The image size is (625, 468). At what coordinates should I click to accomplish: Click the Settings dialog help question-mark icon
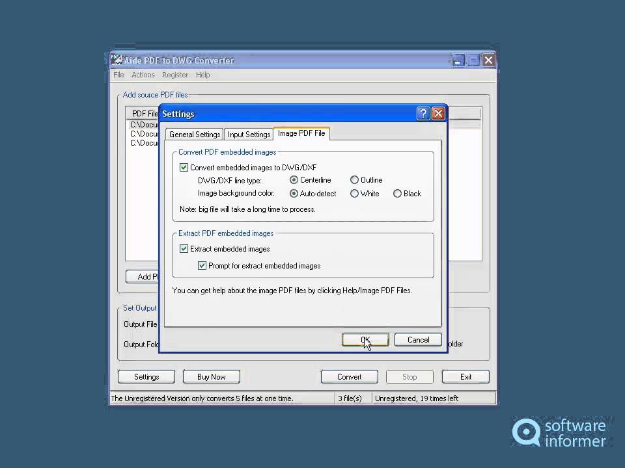(423, 114)
